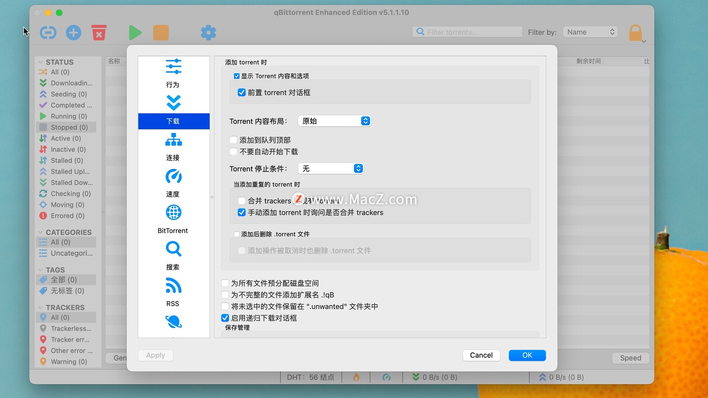Select the Uncategorized category filter
Viewport: 708px width, 398px height.
click(66, 253)
